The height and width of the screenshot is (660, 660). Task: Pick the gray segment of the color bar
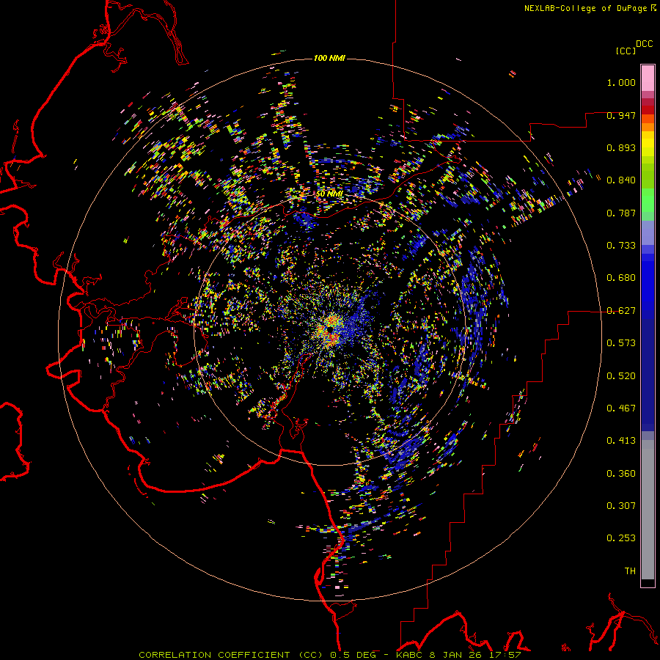(x=648, y=510)
